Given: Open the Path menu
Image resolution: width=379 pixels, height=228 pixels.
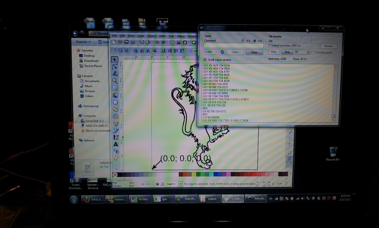Looking at the screenshot, I should tap(162, 36).
